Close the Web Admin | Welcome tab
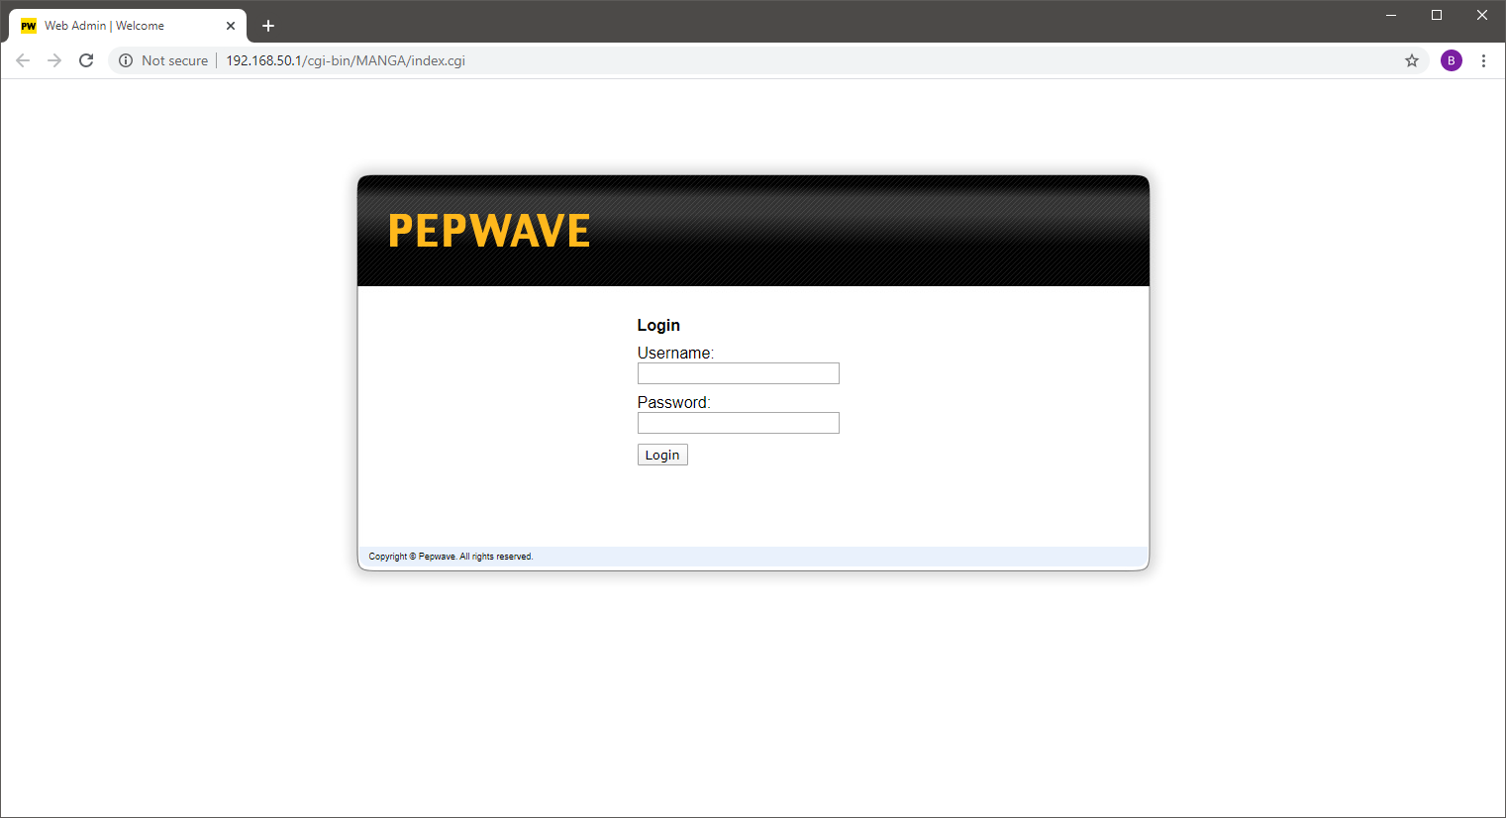 (231, 26)
